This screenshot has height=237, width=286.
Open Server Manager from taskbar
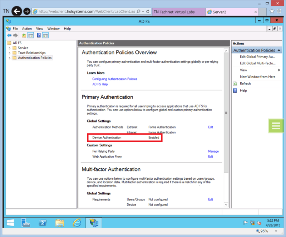click(x=25, y=223)
